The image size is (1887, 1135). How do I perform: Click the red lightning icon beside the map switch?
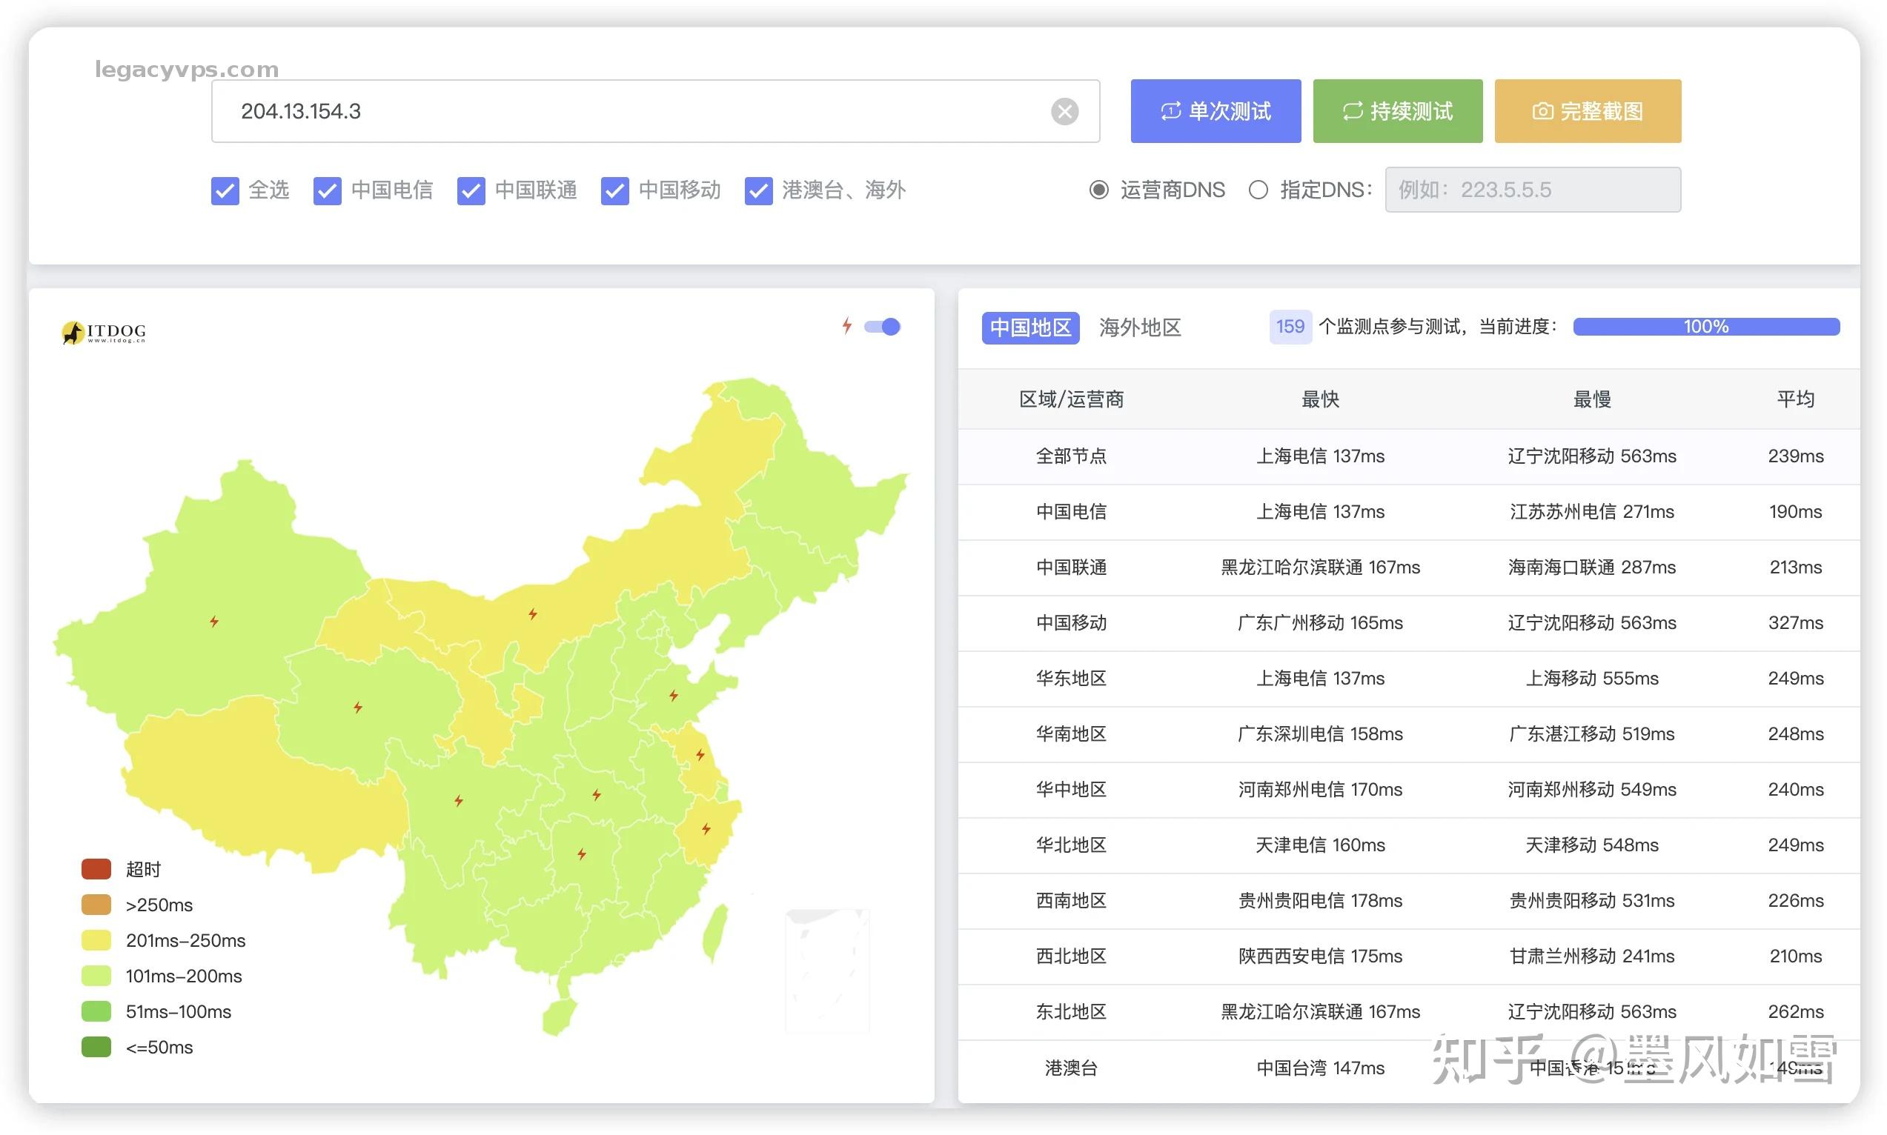coord(846,326)
